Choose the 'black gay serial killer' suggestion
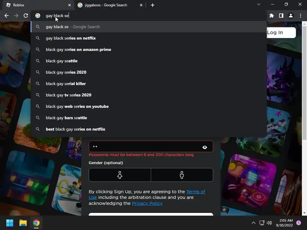Screen dimensions: 307x230 point(149,84)
